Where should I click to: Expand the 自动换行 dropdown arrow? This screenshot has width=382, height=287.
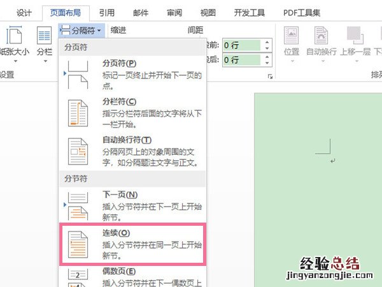(x=323, y=61)
